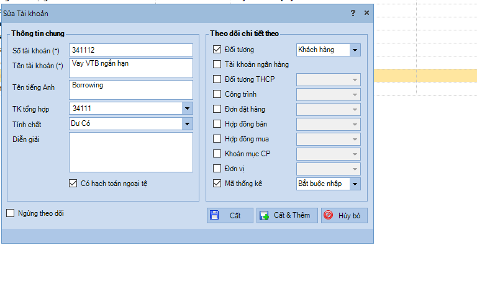This screenshot has width=477, height=284.
Task: Click the Cất save button
Action: click(x=230, y=215)
